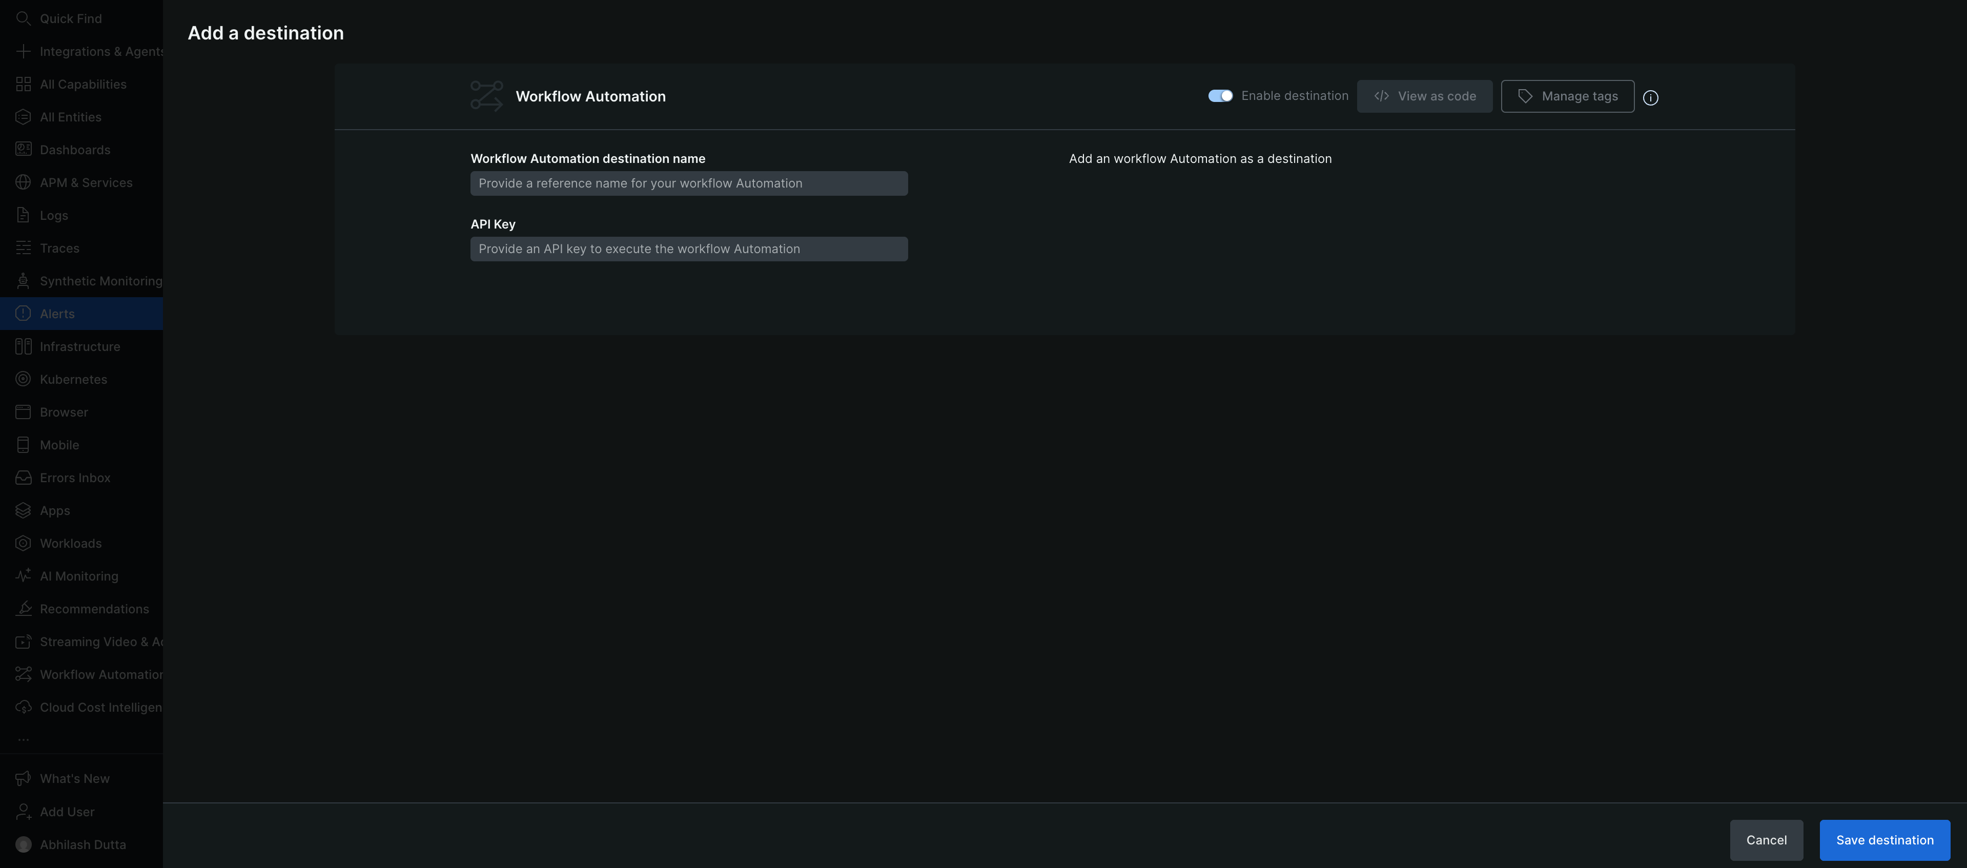Click the Workflow Automation destination name field

click(x=688, y=183)
